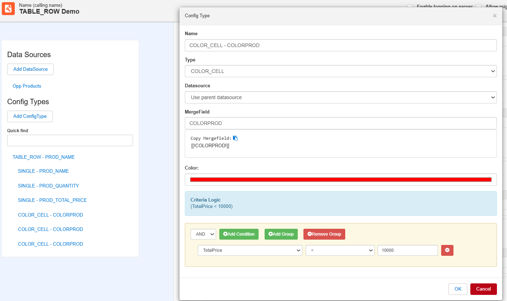Open the TotalPrice field dropdown
The height and width of the screenshot is (301, 507).
250,250
